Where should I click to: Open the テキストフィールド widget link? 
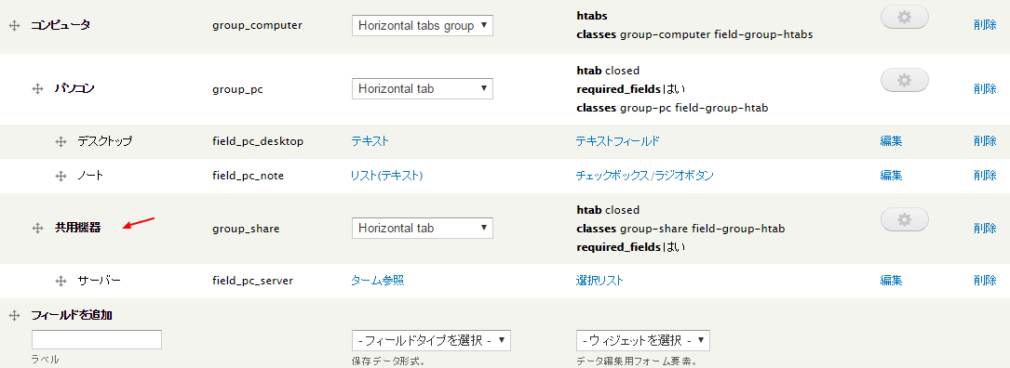tap(618, 141)
